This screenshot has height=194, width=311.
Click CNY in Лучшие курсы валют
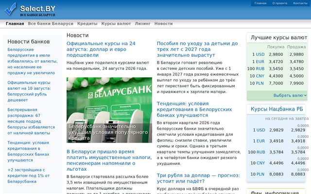[x=260, y=76]
